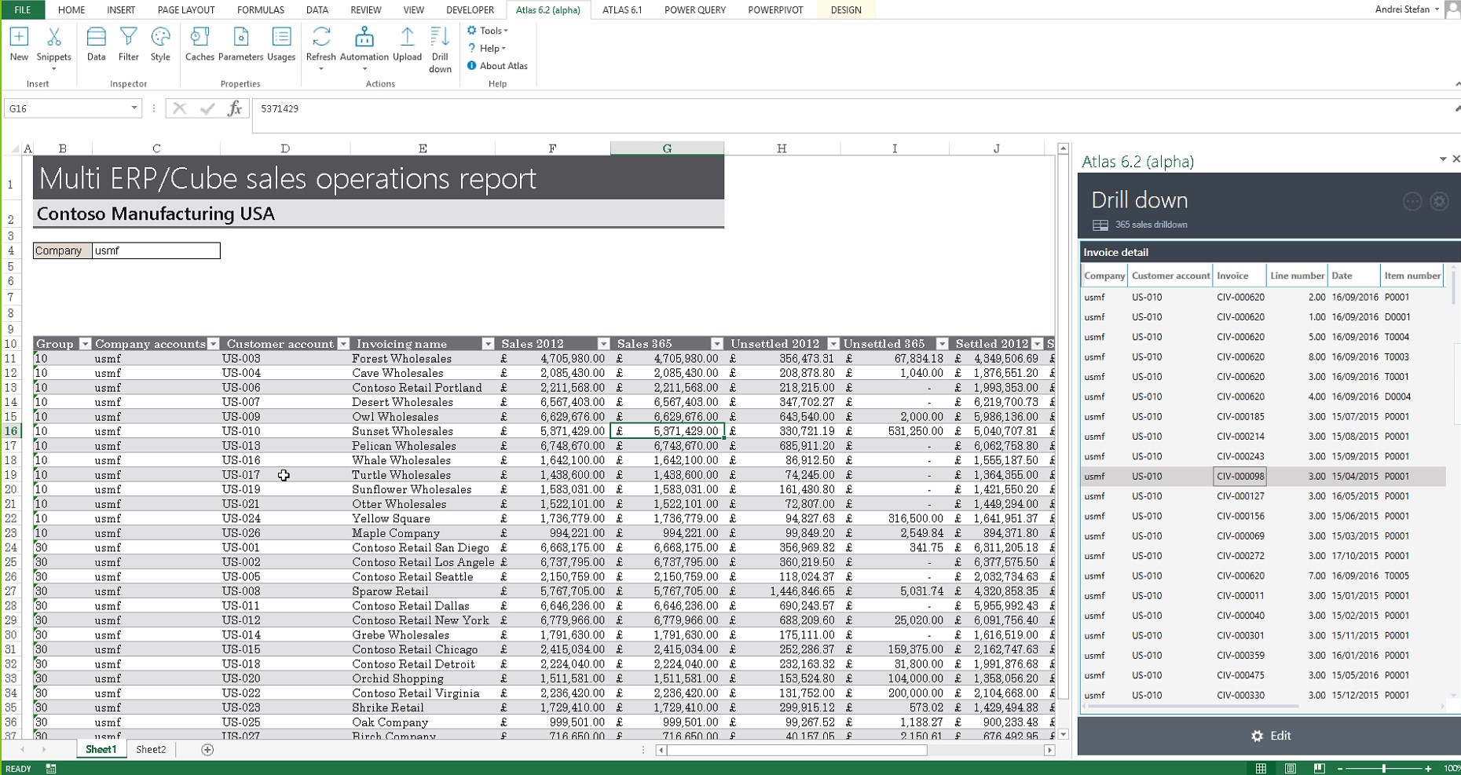This screenshot has height=775, width=1461.
Task: Open the Atlas task pane options arrow
Action: tap(1442, 159)
